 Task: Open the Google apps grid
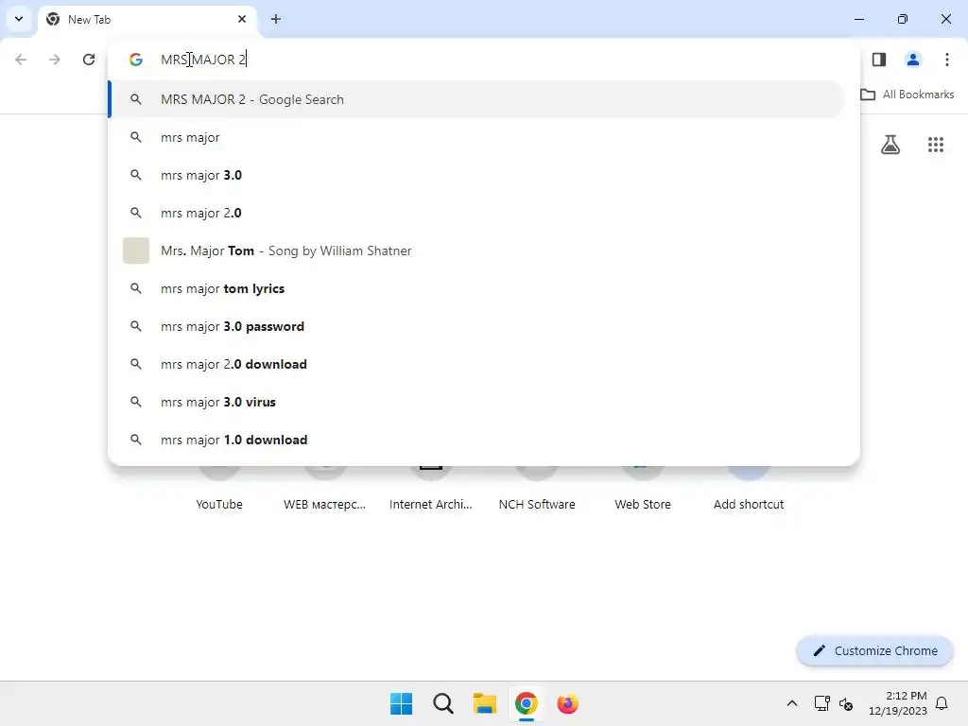click(x=936, y=145)
